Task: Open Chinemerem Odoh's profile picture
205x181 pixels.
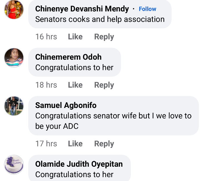Action: click(14, 58)
